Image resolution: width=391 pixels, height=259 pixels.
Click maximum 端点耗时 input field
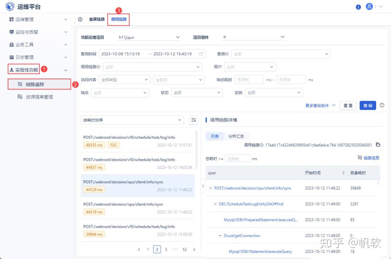coord(291,80)
